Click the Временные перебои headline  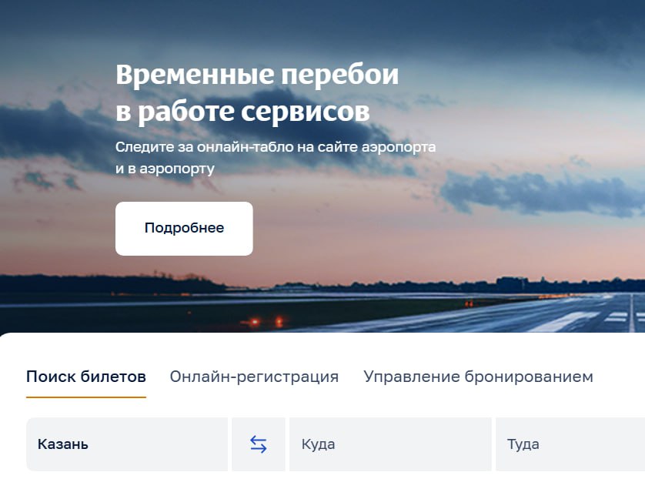pos(257,75)
